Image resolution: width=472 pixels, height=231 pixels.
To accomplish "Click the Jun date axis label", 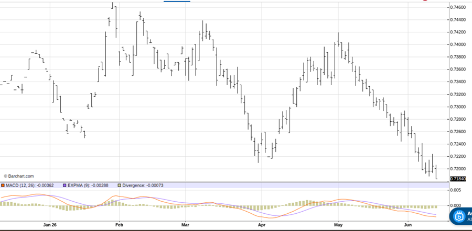I will pos(408,225).
